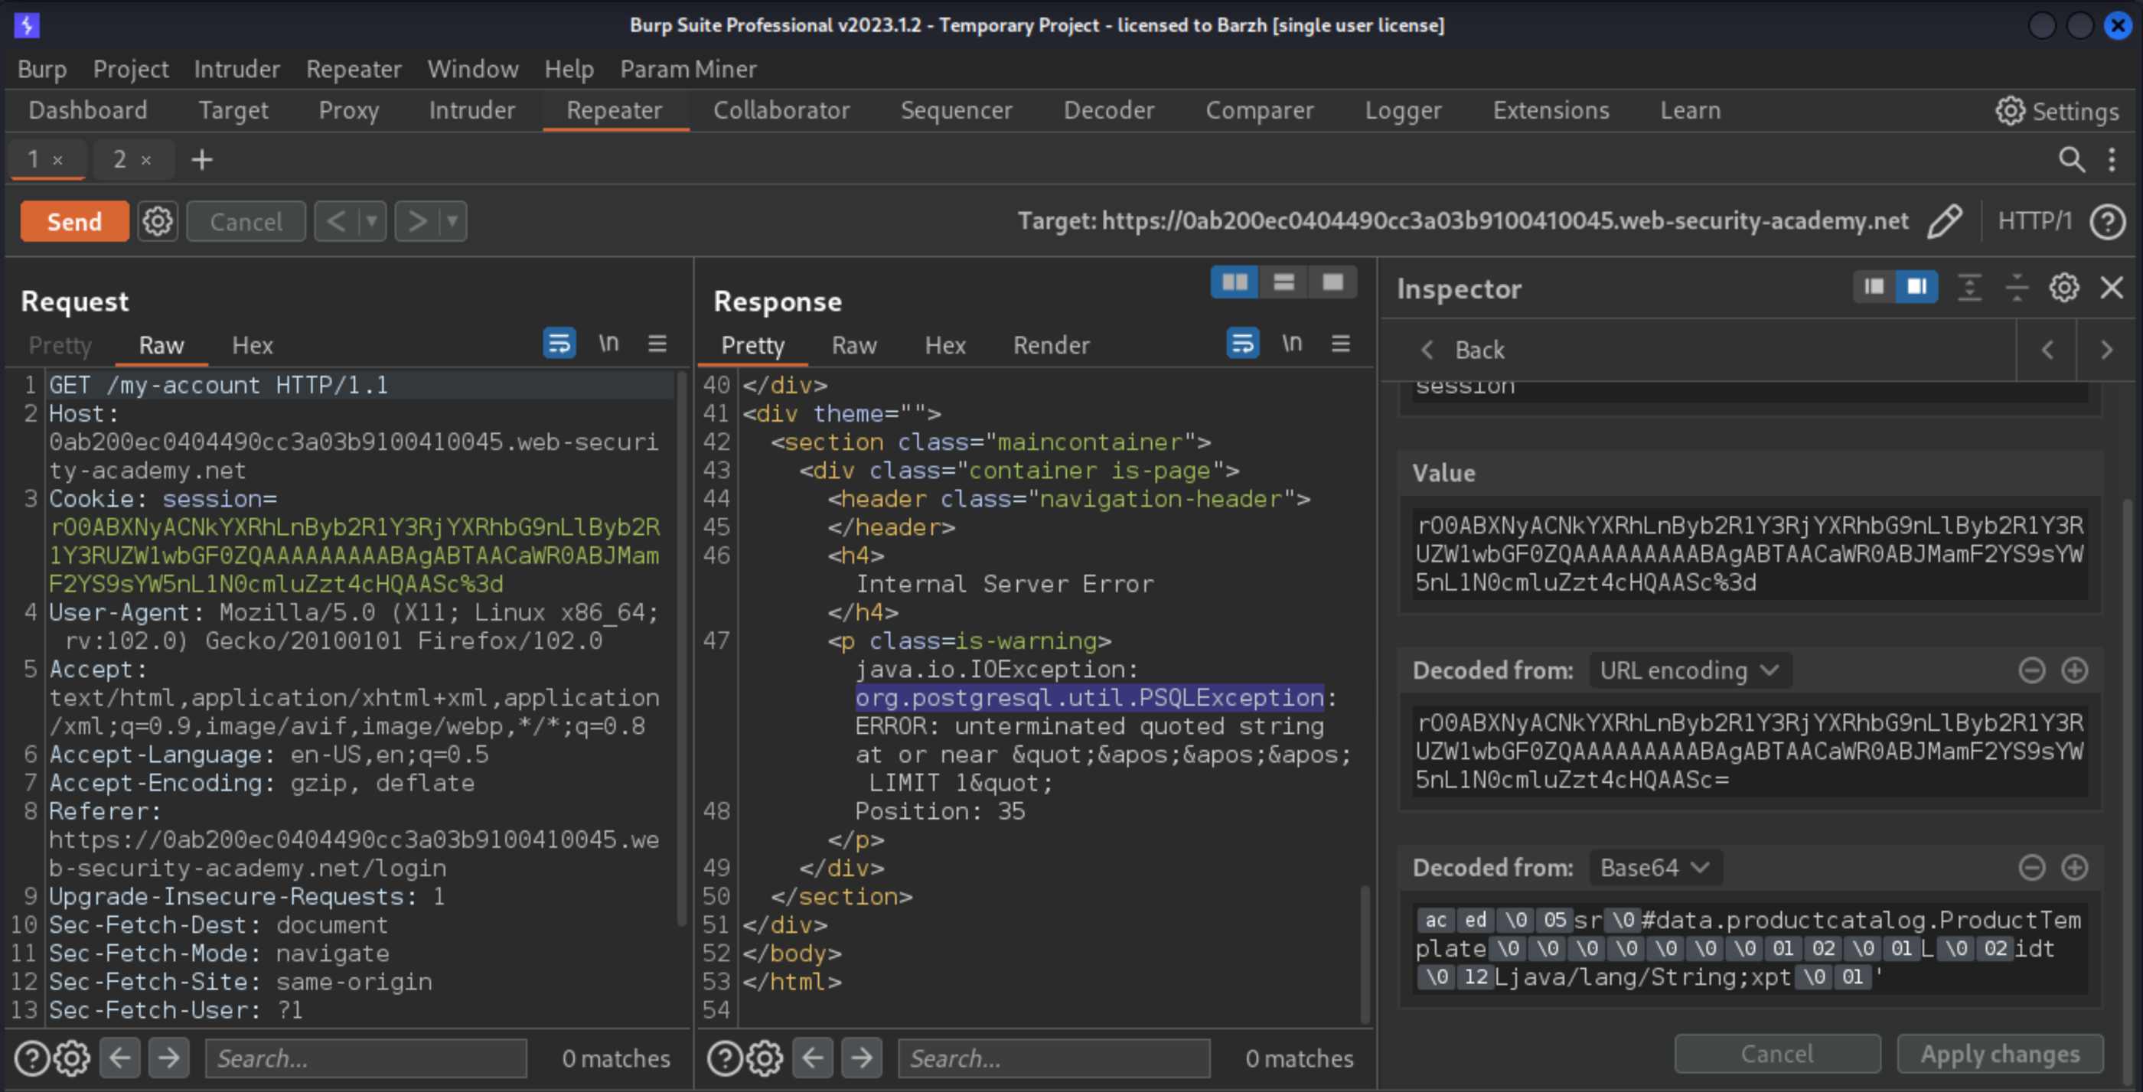Go back to previous request in history

(336, 221)
